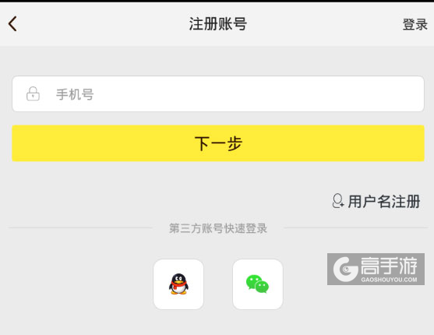The height and width of the screenshot is (335, 434).
Task: Select the white WeChat login tile
Action: click(258, 284)
